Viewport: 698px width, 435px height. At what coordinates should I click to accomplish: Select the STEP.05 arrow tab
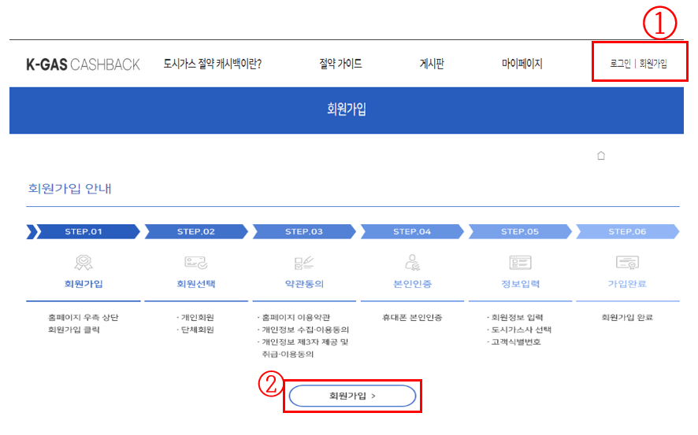tap(520, 231)
